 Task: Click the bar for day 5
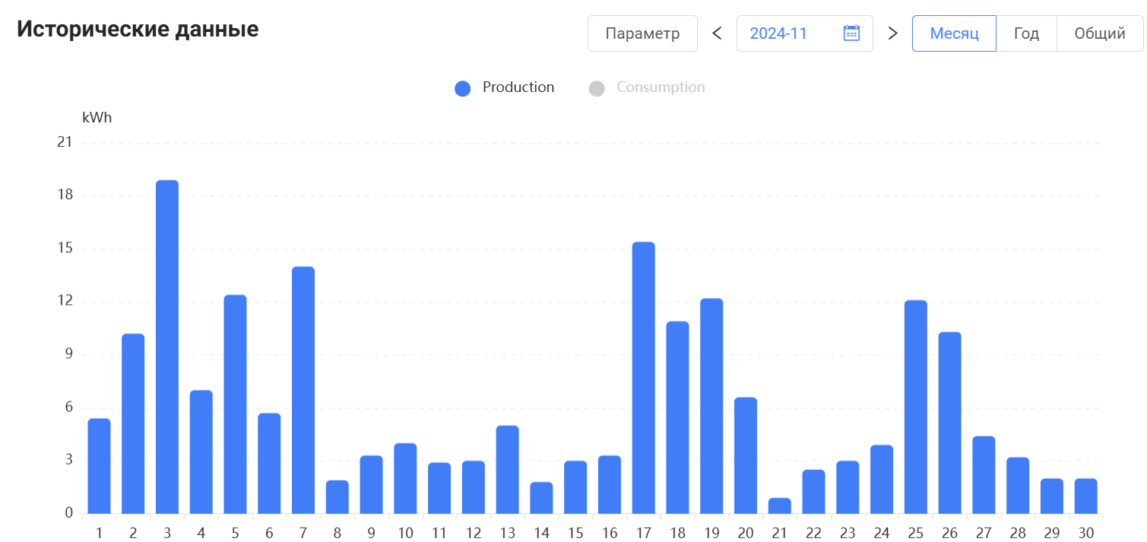click(x=236, y=404)
